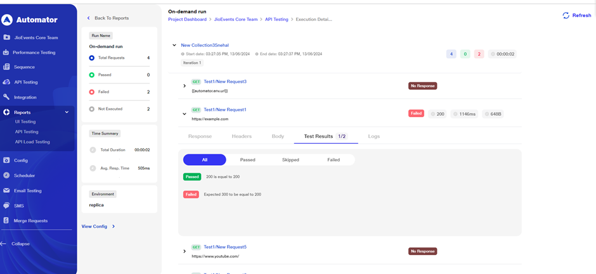Click the Iteration 1 badge

(x=192, y=63)
